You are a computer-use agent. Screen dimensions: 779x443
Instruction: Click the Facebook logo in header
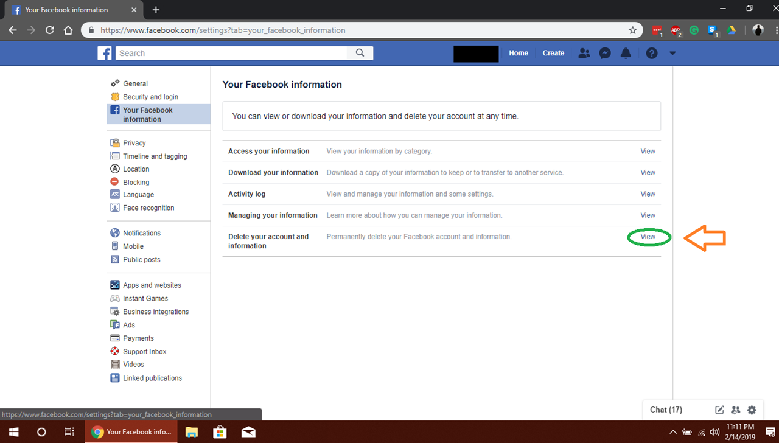tap(105, 53)
